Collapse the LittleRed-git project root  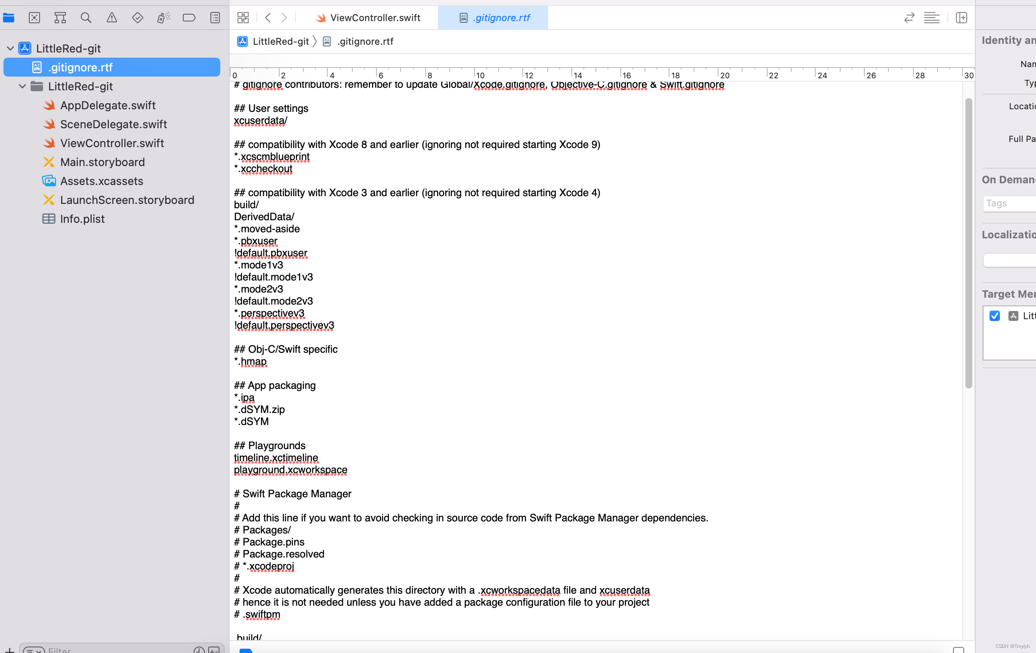[x=10, y=49]
